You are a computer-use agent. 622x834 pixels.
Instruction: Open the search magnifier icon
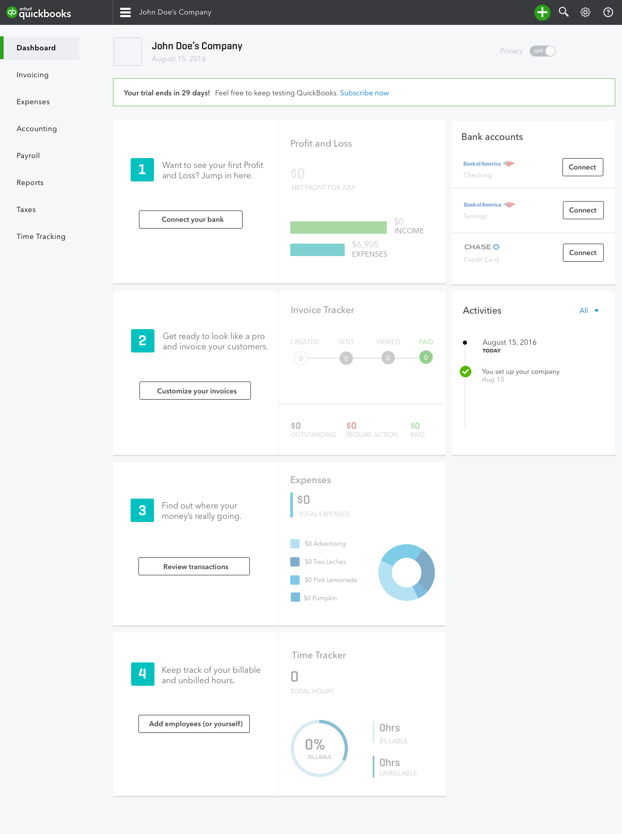[563, 12]
